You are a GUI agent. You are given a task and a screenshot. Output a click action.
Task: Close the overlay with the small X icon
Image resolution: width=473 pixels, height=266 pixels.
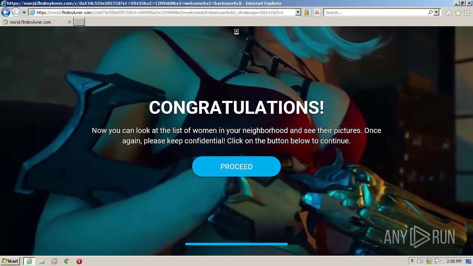236,32
